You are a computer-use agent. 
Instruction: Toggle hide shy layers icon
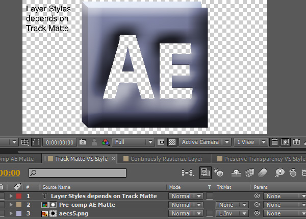236,173
